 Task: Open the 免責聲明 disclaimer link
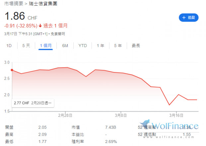tap(58, 33)
